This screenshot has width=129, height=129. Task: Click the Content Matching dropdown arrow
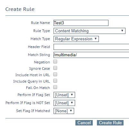(x=122, y=31)
